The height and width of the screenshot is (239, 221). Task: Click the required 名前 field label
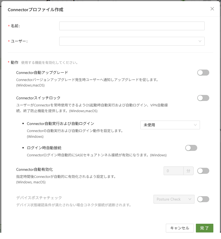pos(14,26)
